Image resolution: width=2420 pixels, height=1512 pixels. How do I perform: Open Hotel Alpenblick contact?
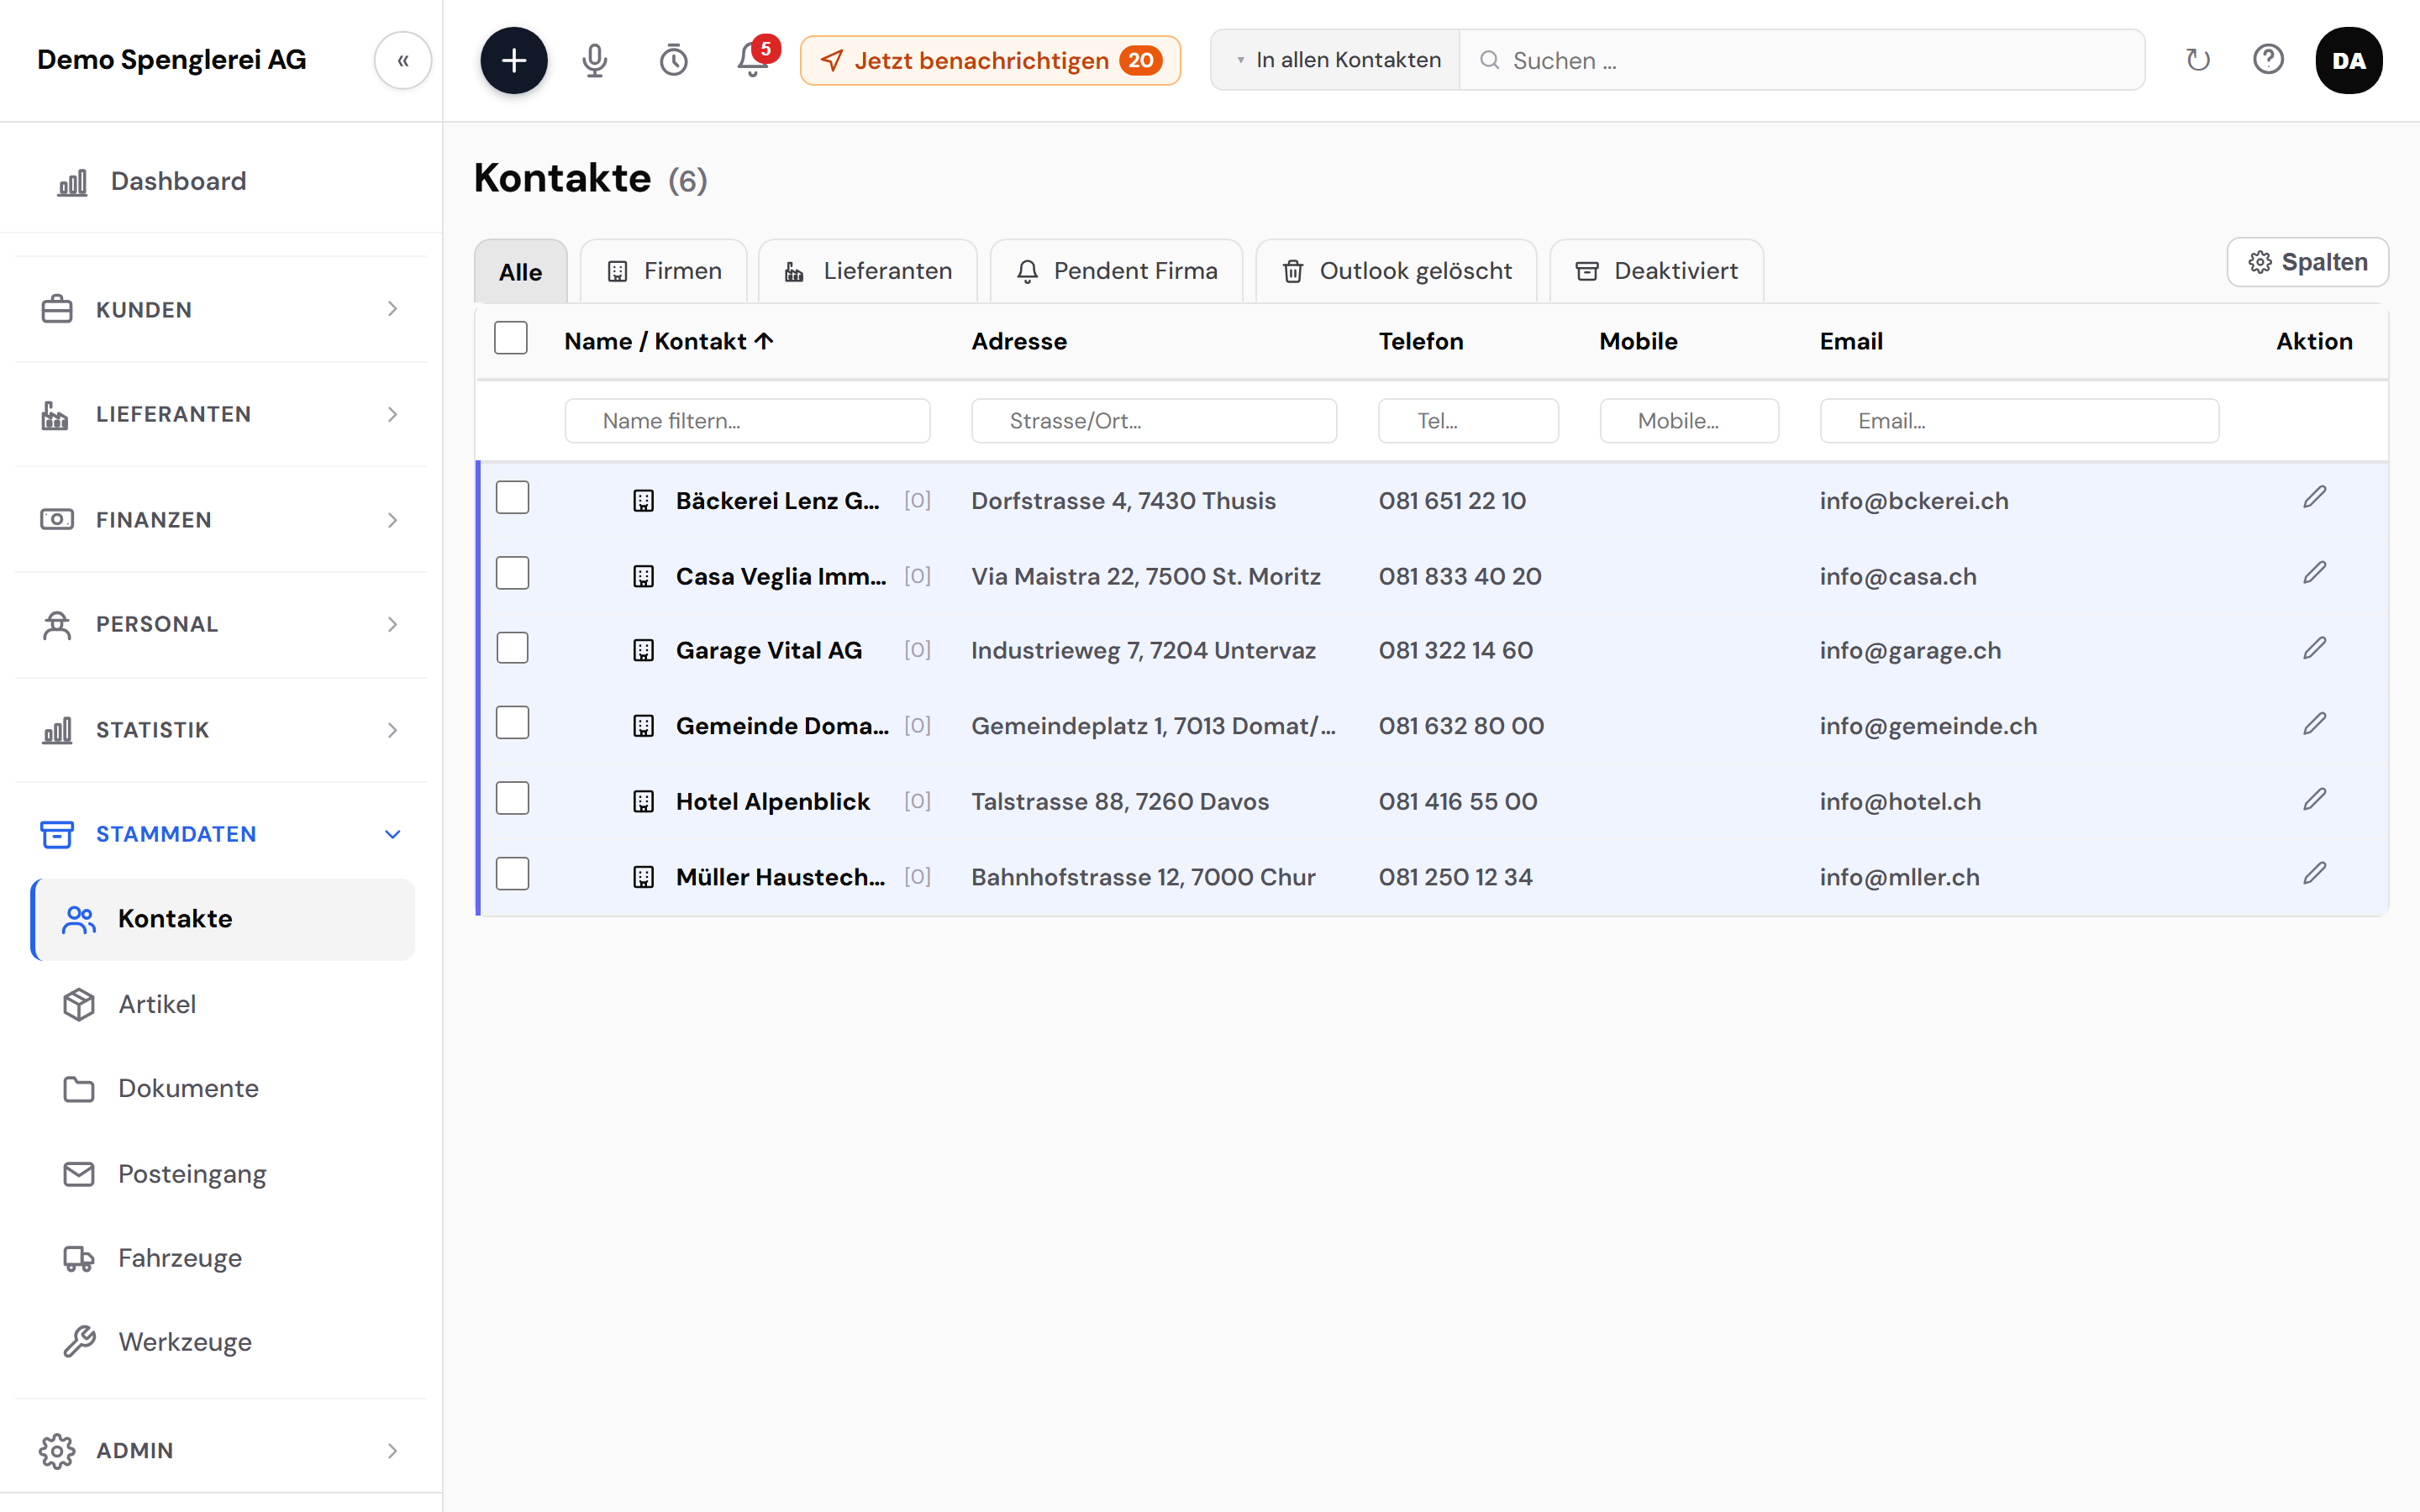pos(772,802)
